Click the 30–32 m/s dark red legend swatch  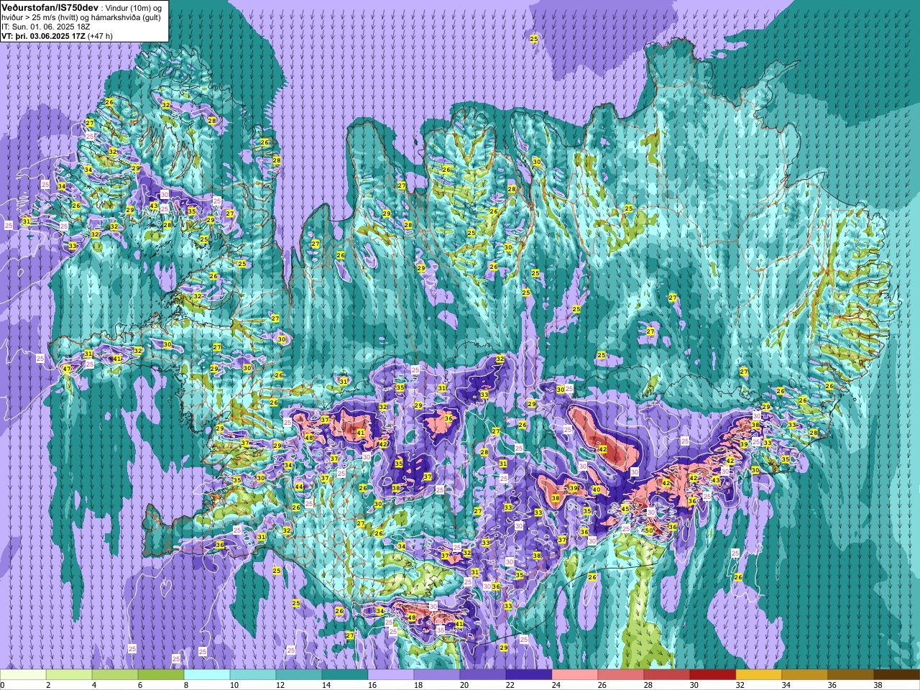pyautogui.click(x=713, y=675)
